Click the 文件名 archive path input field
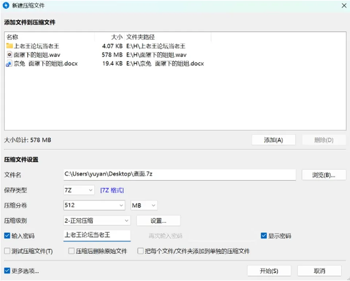Screen dimensions: 350x281 (180, 175)
